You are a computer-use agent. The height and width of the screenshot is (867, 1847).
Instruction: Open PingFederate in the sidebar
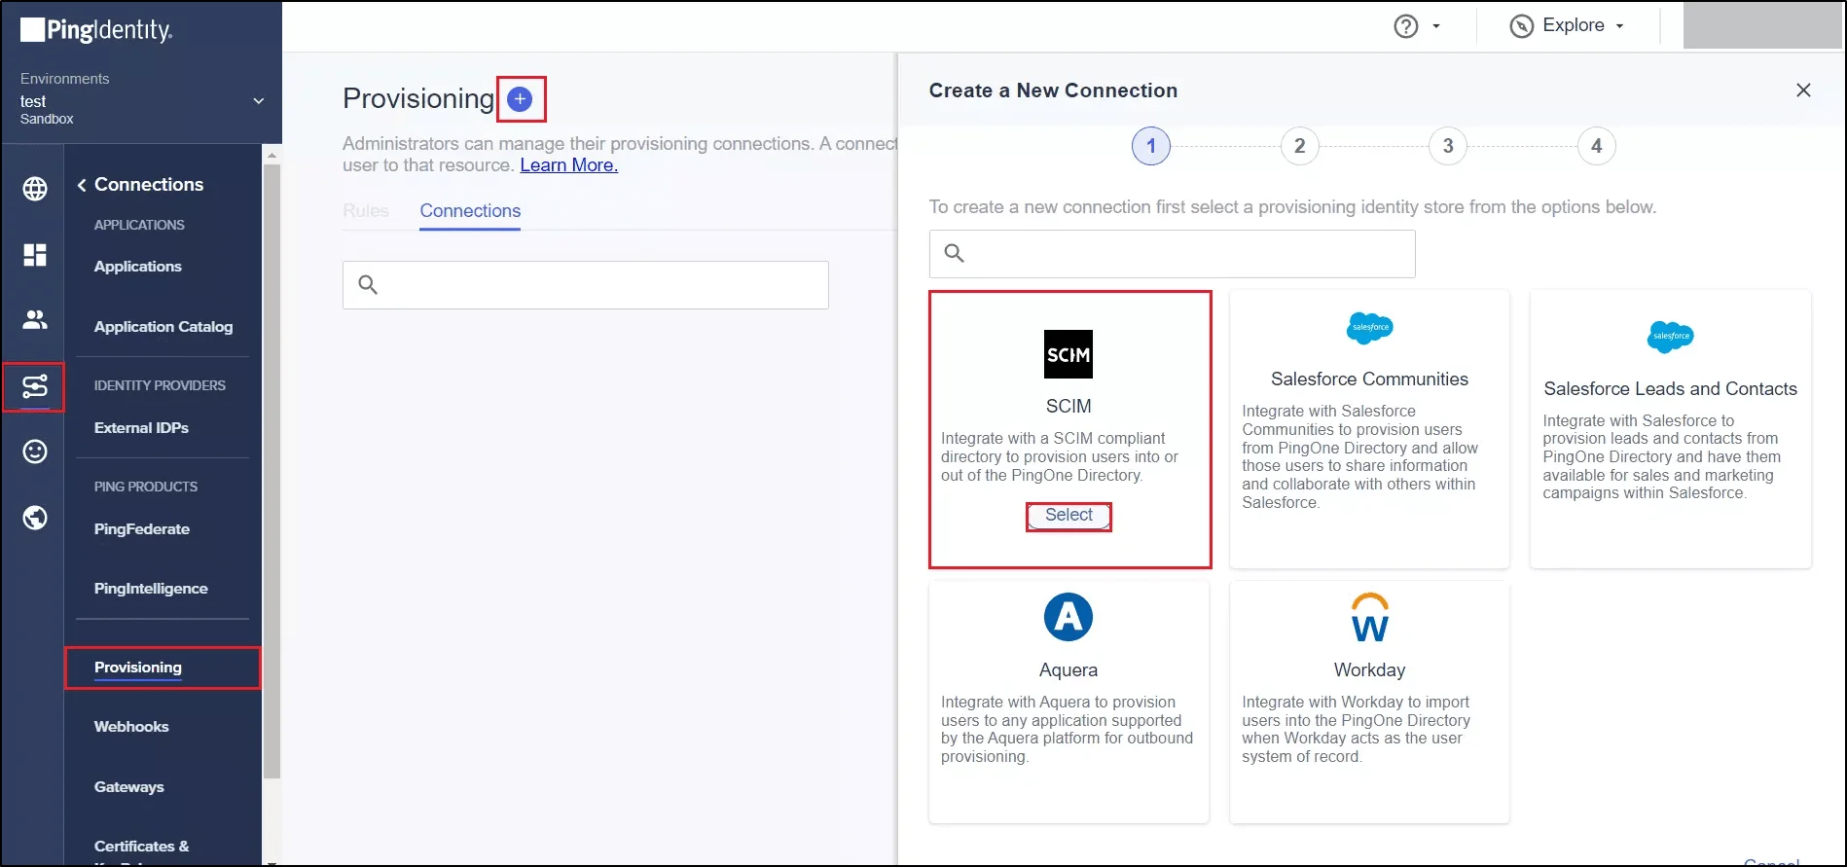point(142,529)
